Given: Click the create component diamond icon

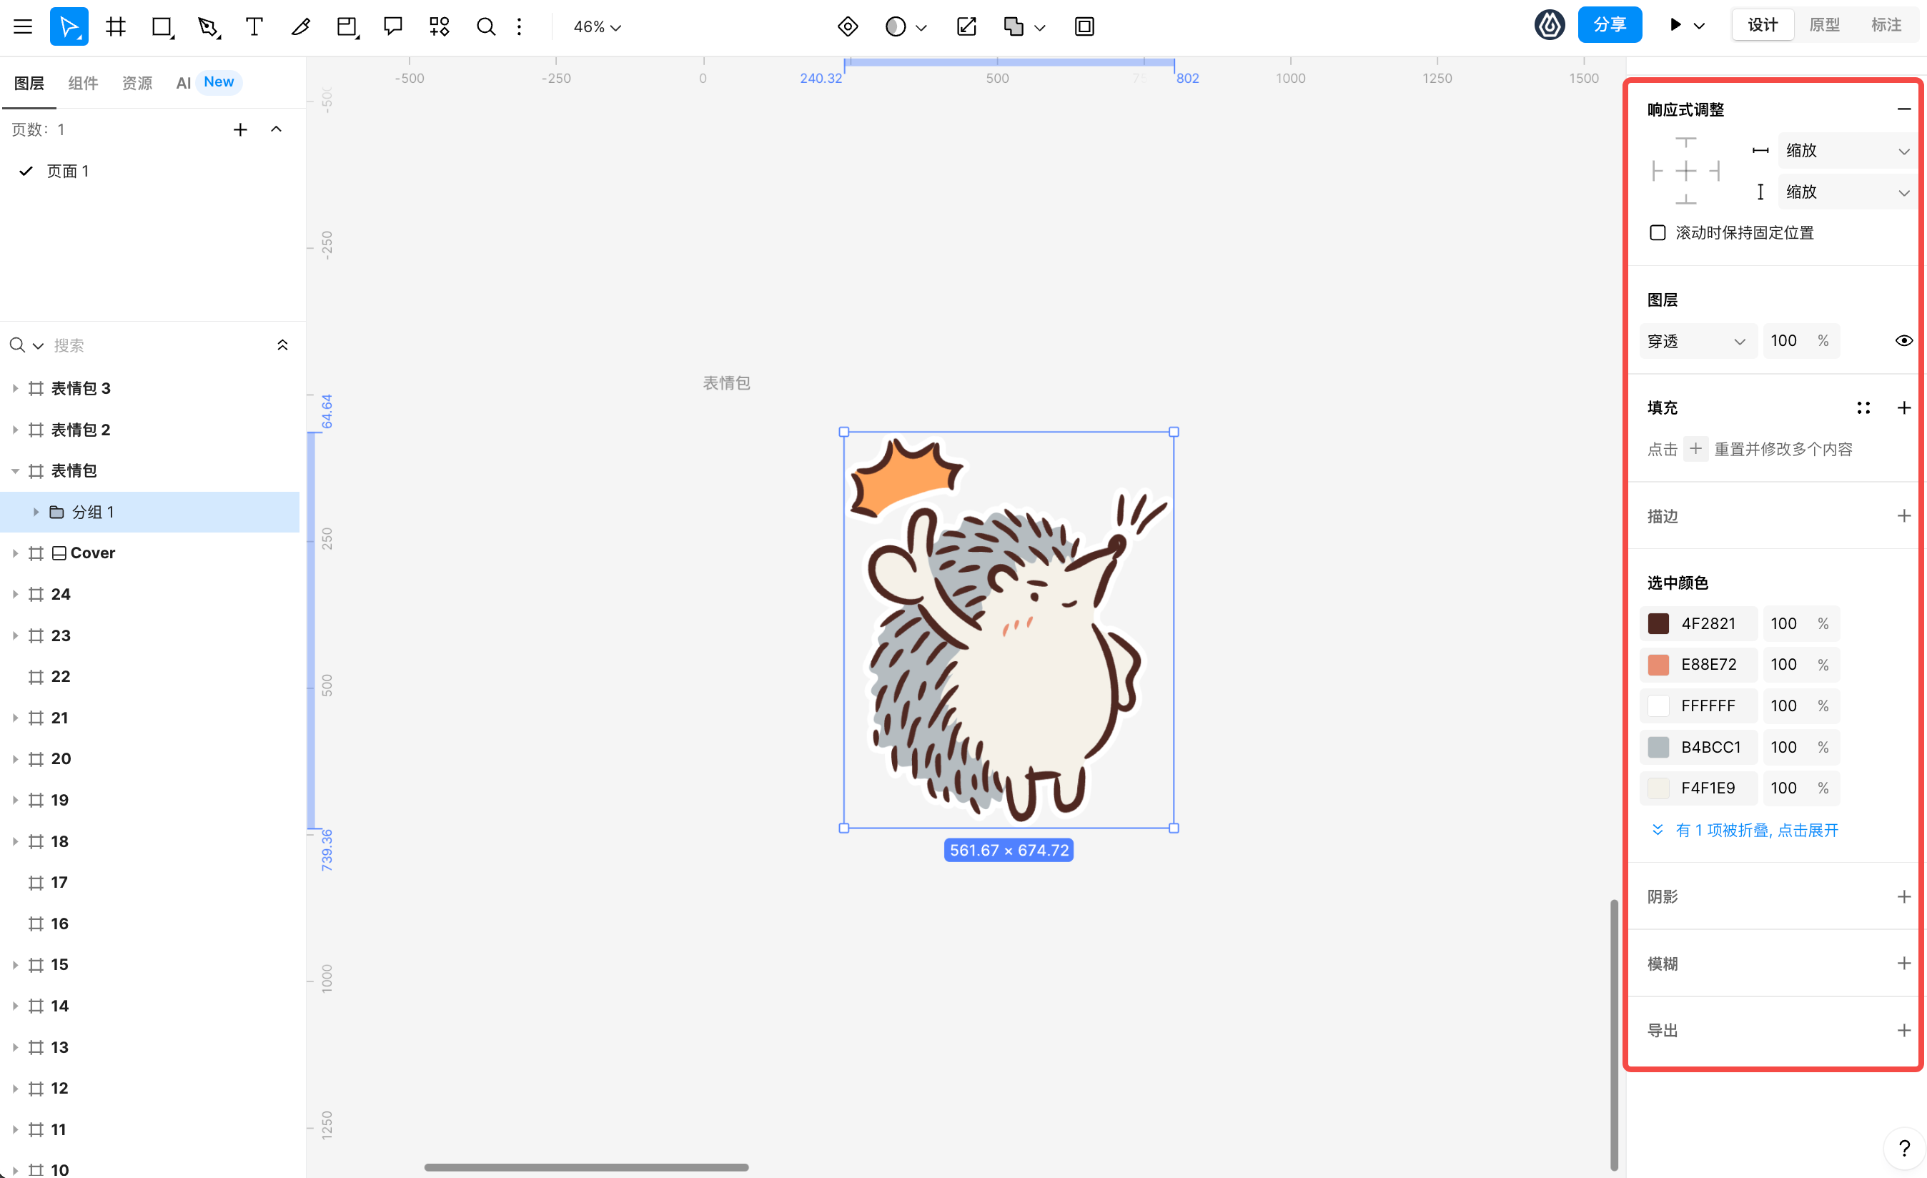Looking at the screenshot, I should pyautogui.click(x=847, y=26).
